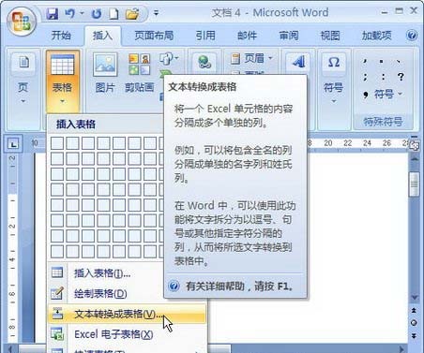The image size is (424, 353).
Task: Toggle the ruler tab selector L button
Action: [x=13, y=144]
